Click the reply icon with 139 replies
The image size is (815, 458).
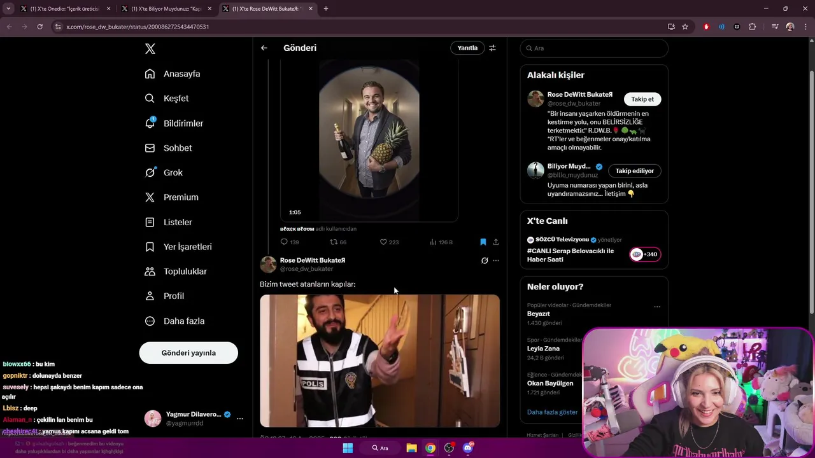click(x=284, y=242)
